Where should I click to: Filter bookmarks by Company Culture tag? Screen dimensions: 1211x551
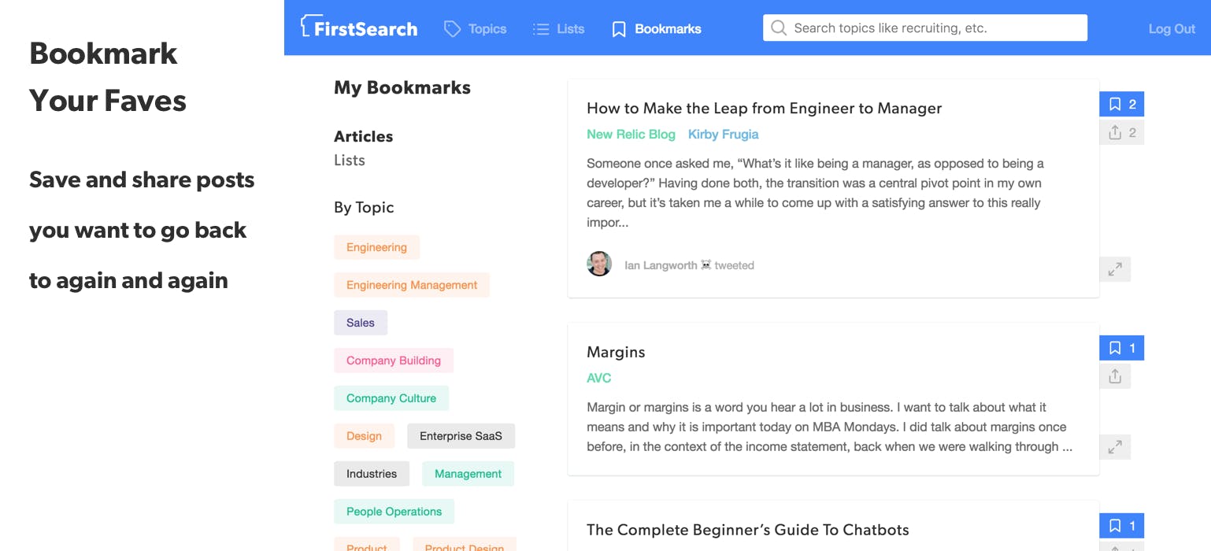pos(391,398)
